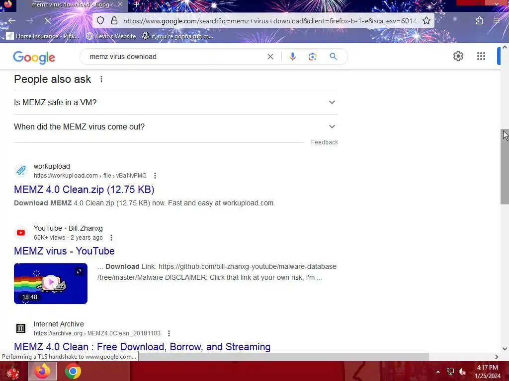Viewport: 509px width, 381px height.
Task: Open Google quick settings gear icon
Action: pos(458,57)
